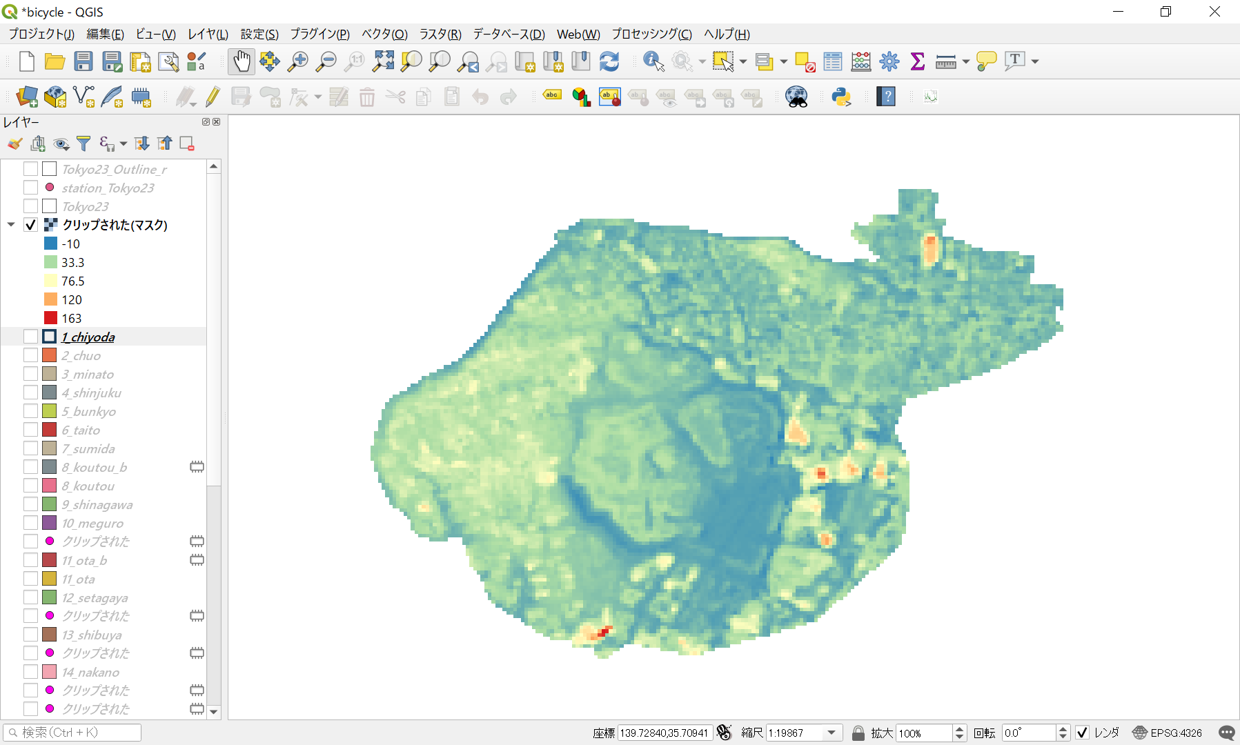The height and width of the screenshot is (745, 1240).
Task: Click the coordinate field in status bar
Action: pyautogui.click(x=664, y=733)
